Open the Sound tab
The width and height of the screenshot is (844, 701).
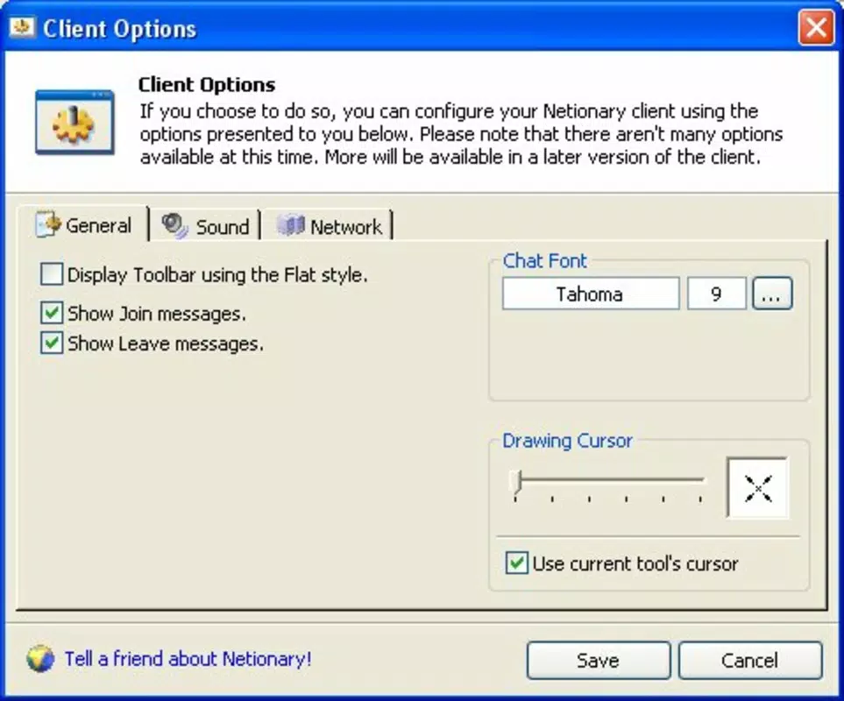point(205,226)
